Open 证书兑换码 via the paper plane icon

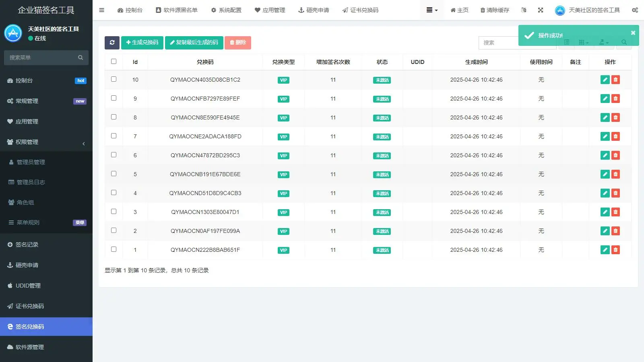point(345,10)
